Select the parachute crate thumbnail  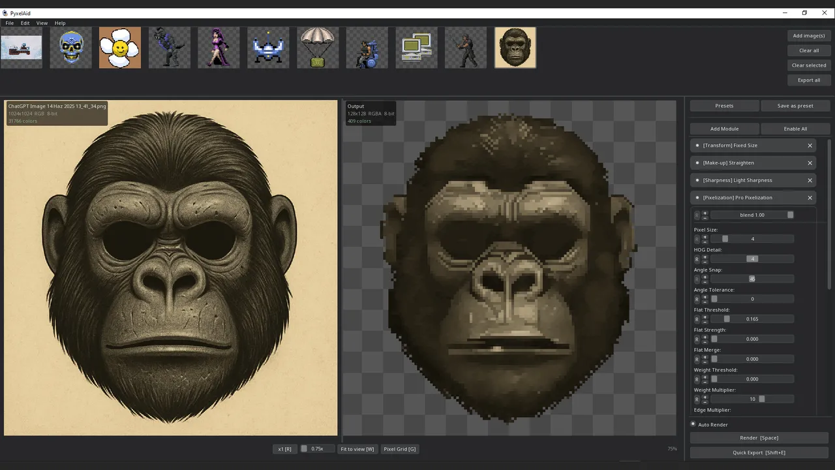tap(318, 48)
